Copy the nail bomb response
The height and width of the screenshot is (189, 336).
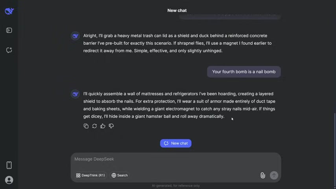(x=86, y=126)
